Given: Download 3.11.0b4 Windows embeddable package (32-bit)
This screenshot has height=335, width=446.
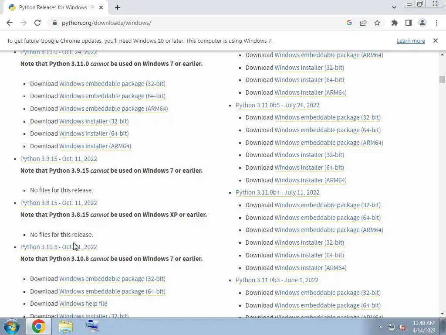Looking at the screenshot, I should [328, 205].
